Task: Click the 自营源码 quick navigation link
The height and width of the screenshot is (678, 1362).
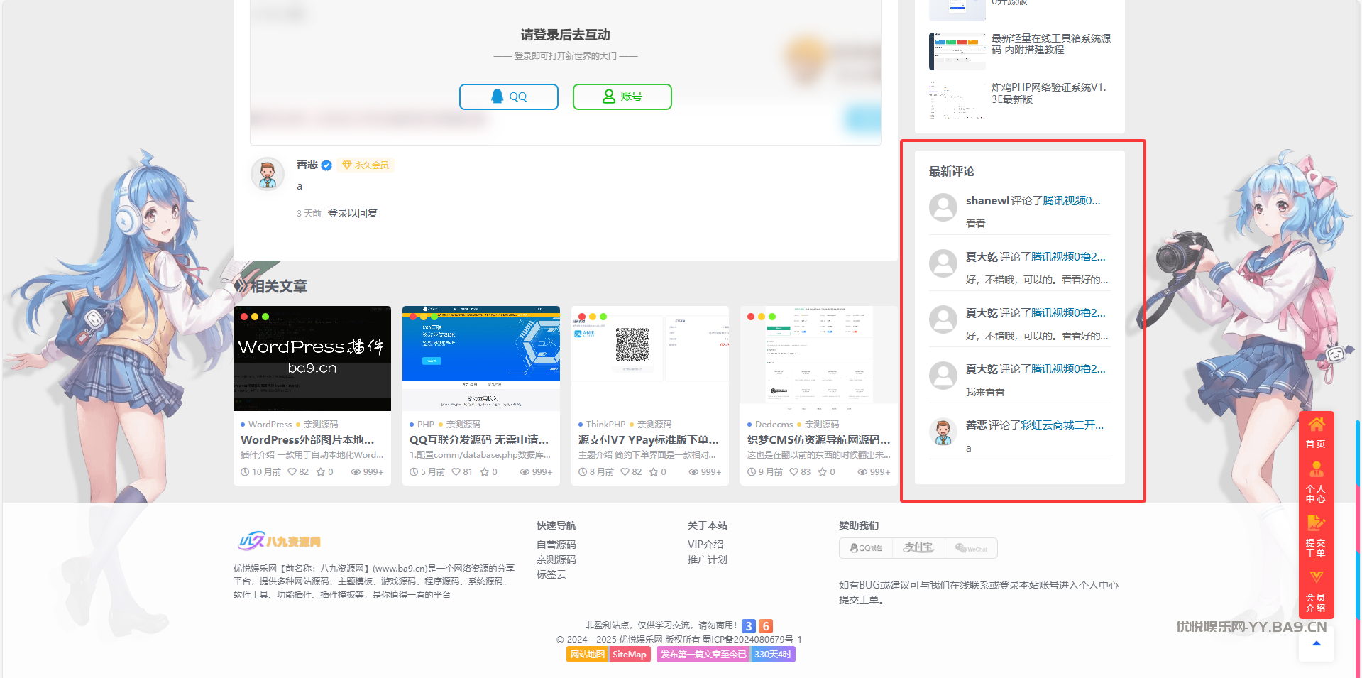Action: click(556, 545)
